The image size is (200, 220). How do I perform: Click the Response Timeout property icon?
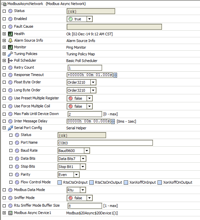tap(10, 75)
